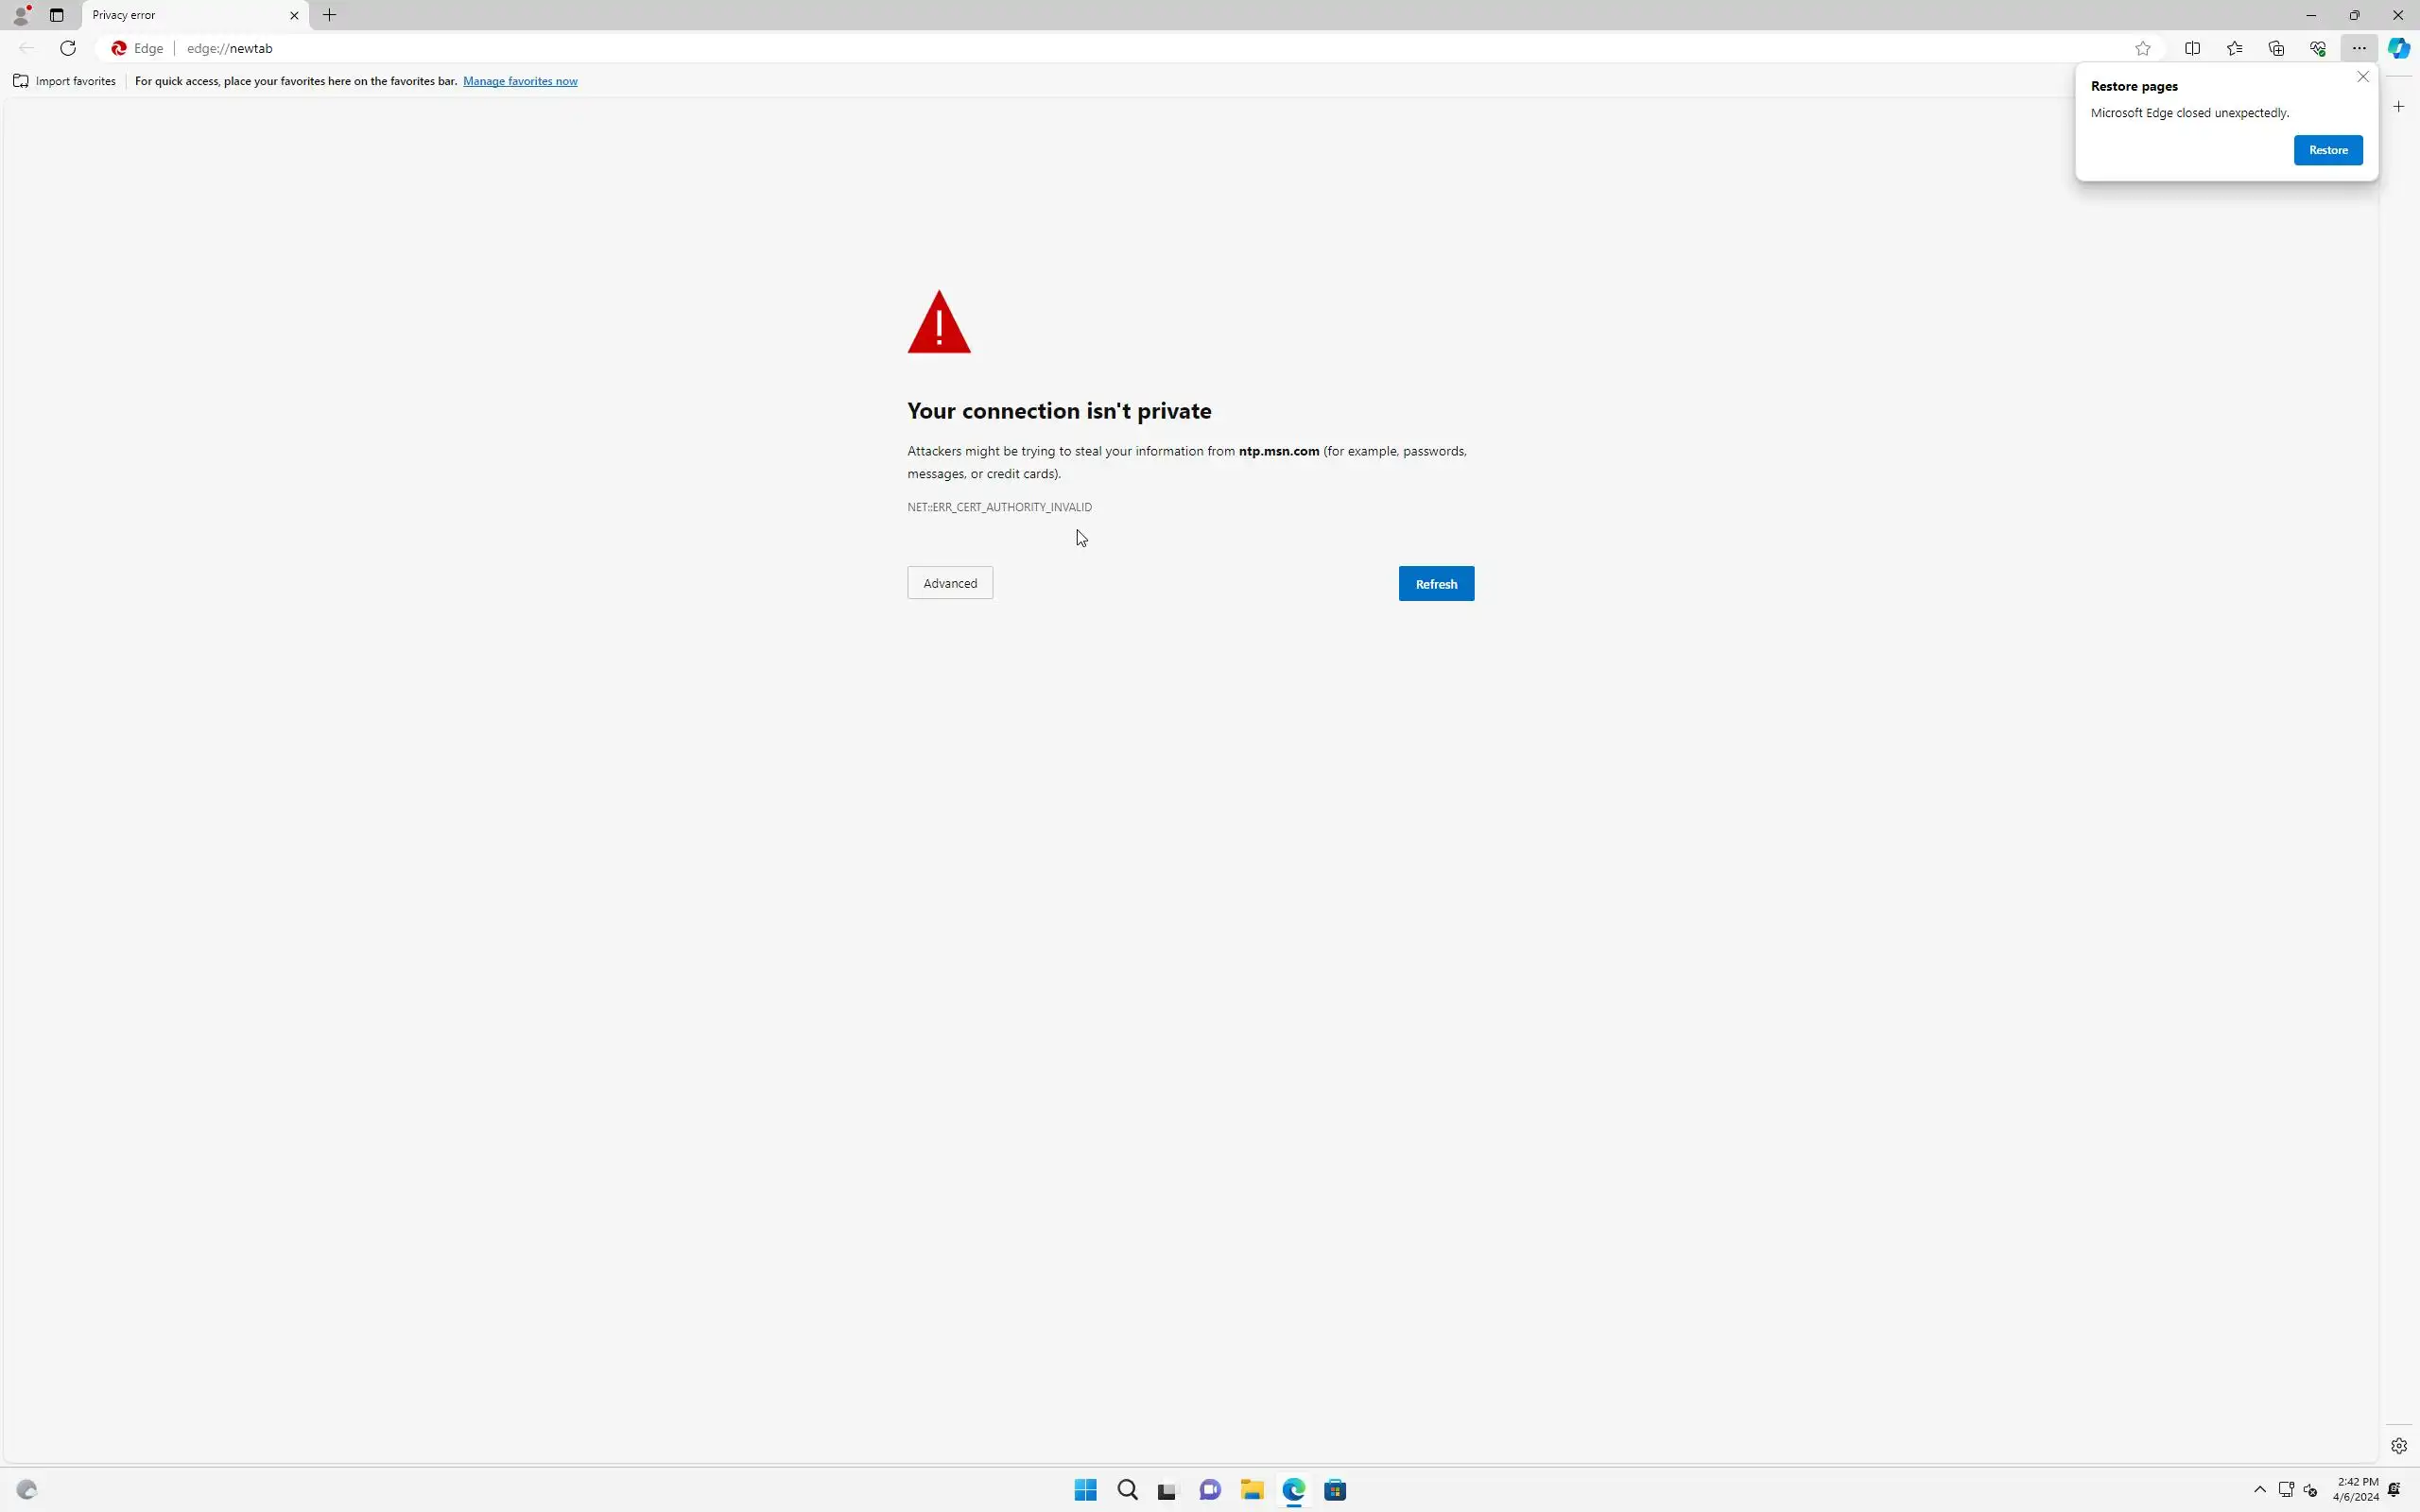Screen dimensions: 2420x1512
Task: Open Manage favorites now link
Action: click(520, 81)
